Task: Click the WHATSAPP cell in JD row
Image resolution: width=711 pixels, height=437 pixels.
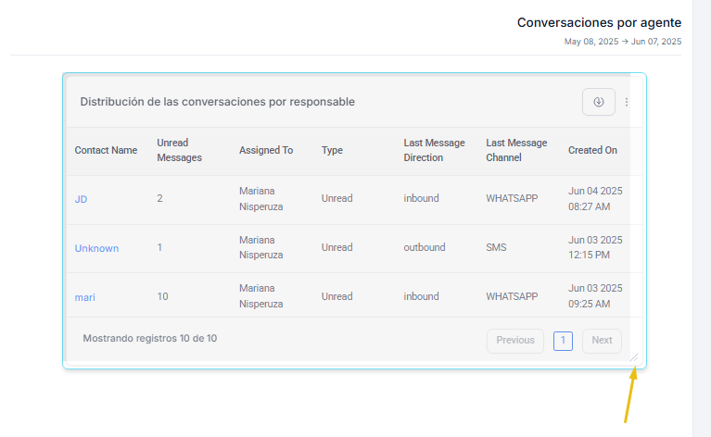Action: (x=512, y=198)
